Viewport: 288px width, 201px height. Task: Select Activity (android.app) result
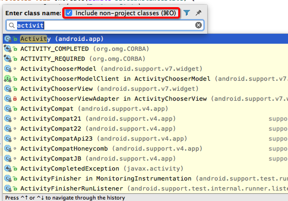pyautogui.click(x=145, y=39)
